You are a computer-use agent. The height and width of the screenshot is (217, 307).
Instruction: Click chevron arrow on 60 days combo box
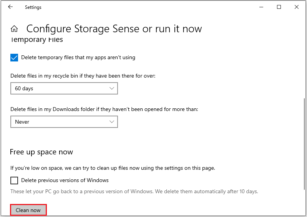pos(112,88)
